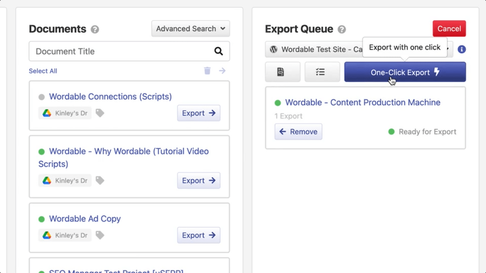
Task: Open Wordable - Why Wordable document title
Action: click(x=128, y=152)
